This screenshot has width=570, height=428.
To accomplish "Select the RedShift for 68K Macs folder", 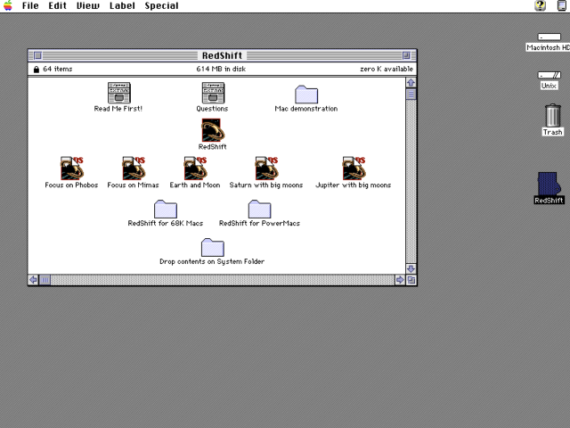I will point(166,209).
